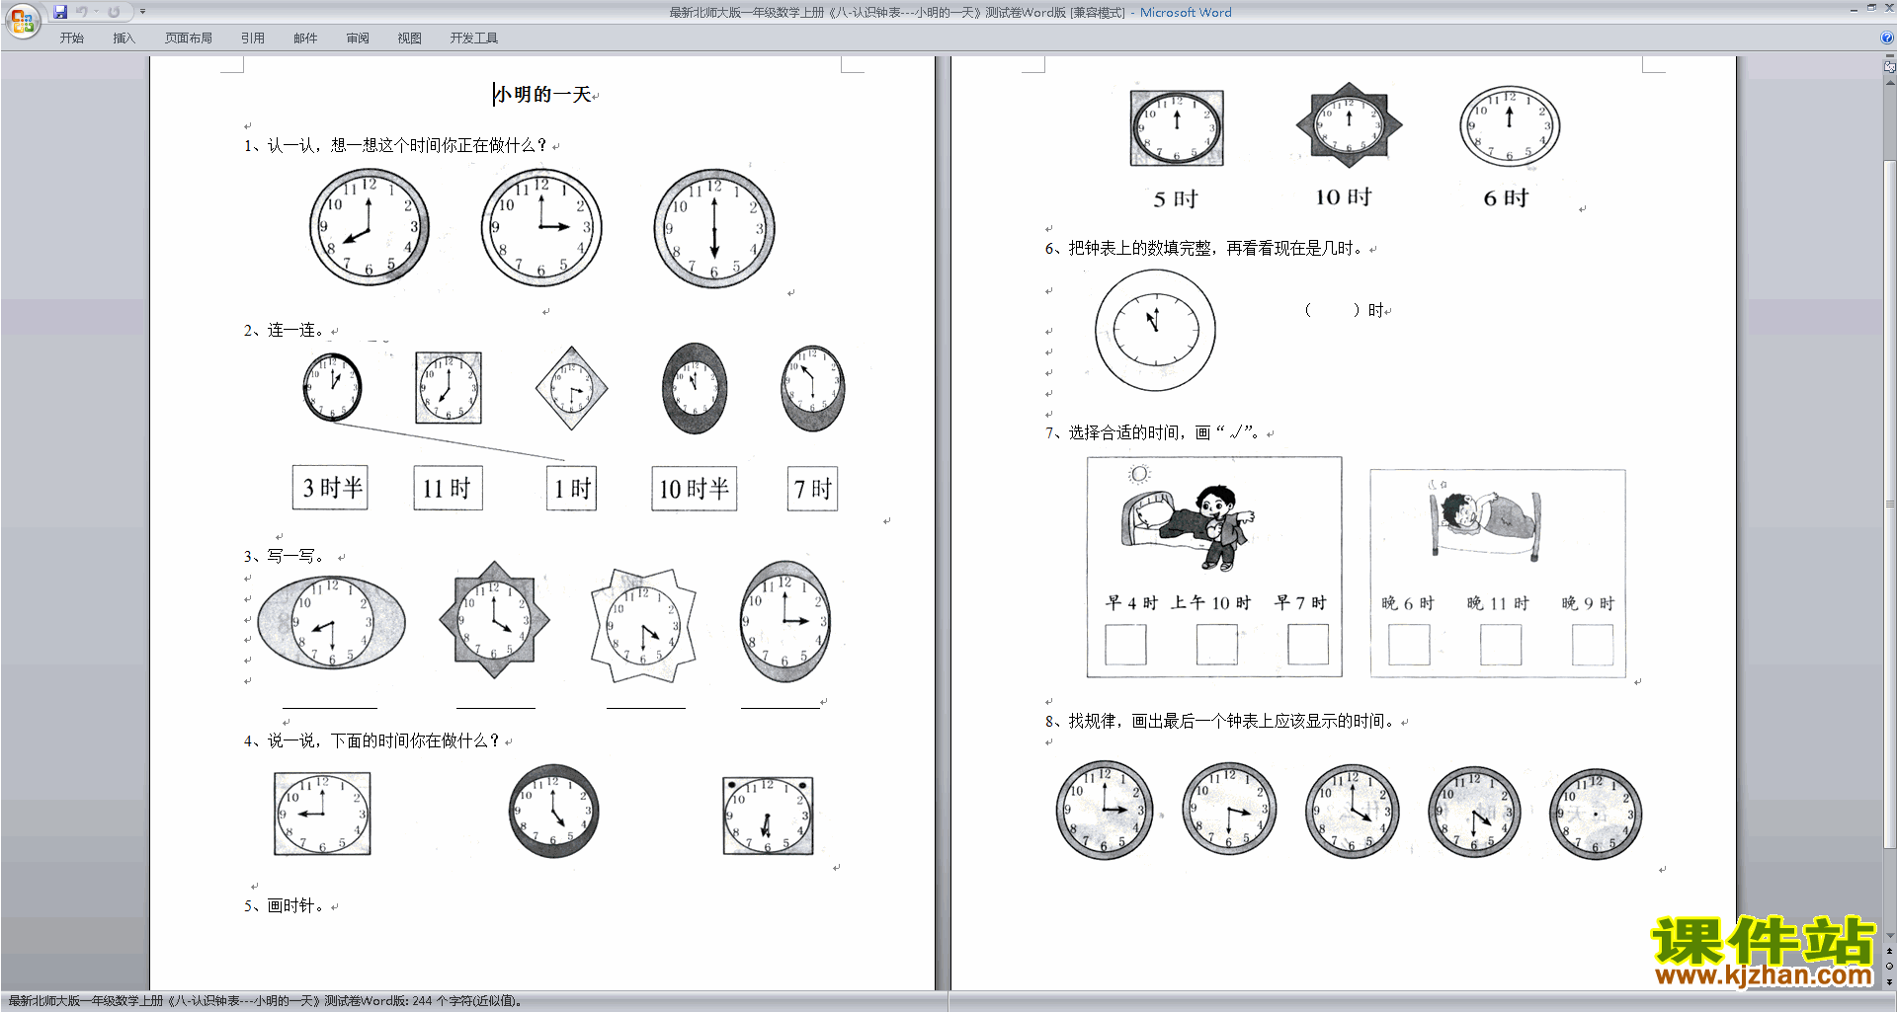Click the diamond-shaped clock in question 2
This screenshot has width=1897, height=1012.
tap(571, 388)
